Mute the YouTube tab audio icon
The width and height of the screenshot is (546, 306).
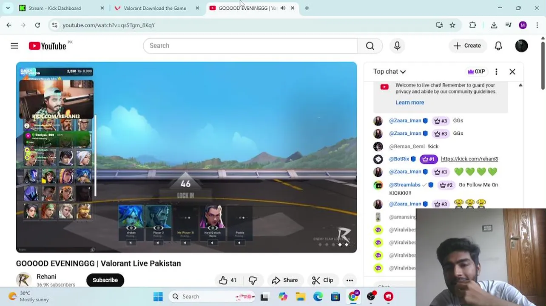pos(283,8)
